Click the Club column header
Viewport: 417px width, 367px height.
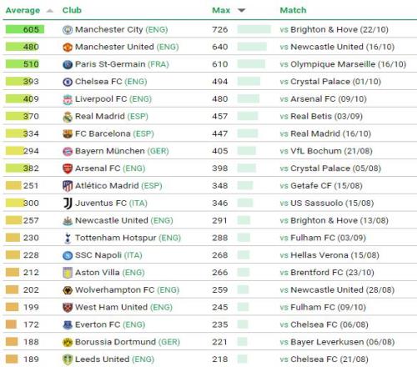72,10
